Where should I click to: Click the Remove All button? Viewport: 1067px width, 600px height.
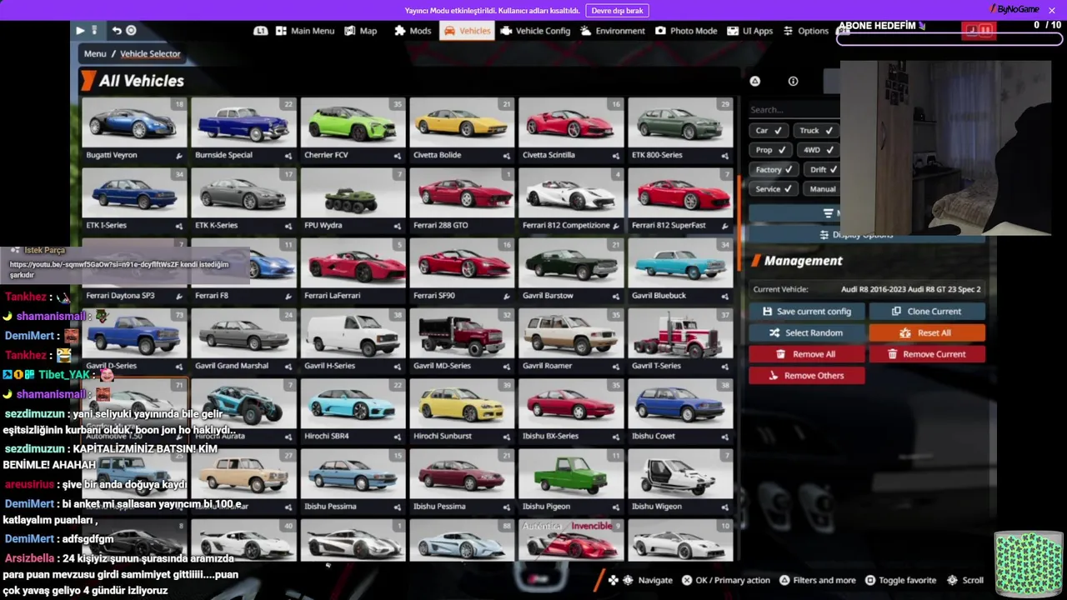[806, 354]
